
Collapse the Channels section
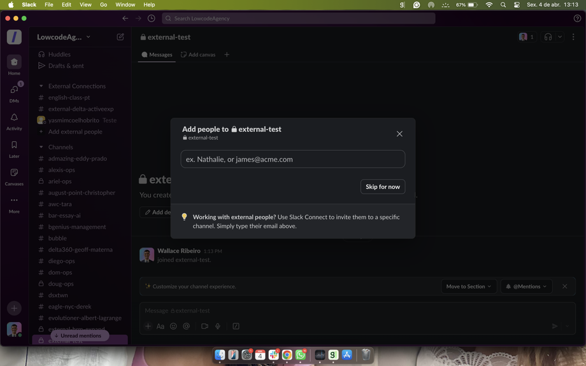coord(41,147)
